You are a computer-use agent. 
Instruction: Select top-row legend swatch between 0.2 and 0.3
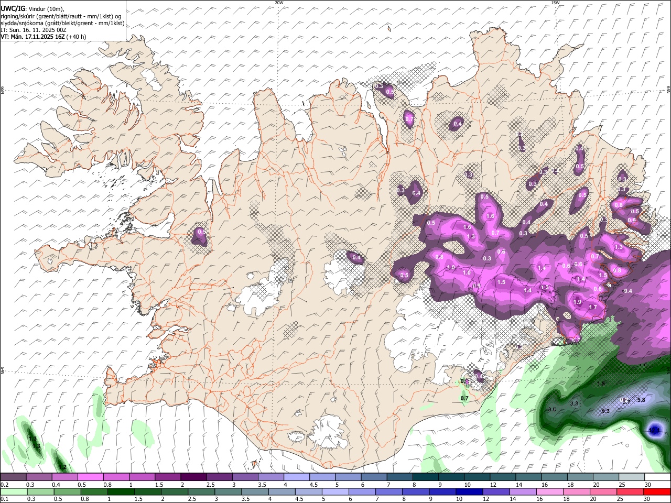[x=13, y=477]
